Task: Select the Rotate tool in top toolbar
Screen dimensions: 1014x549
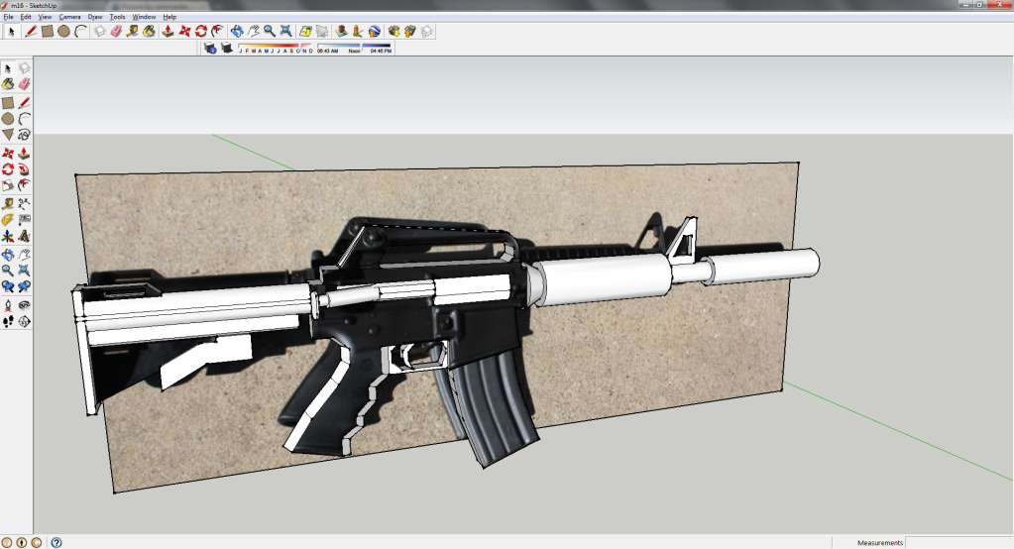Action: click(x=201, y=31)
